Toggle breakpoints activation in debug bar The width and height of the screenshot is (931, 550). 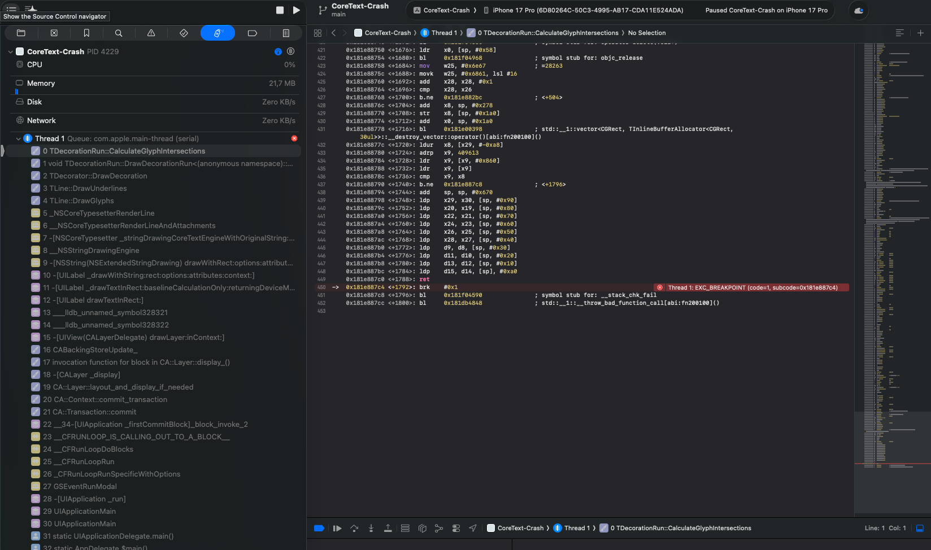pyautogui.click(x=319, y=529)
